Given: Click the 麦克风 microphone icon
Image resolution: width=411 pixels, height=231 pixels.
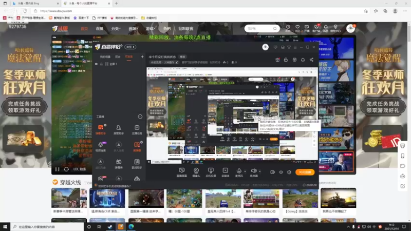Looking at the screenshot, I should [239, 172].
